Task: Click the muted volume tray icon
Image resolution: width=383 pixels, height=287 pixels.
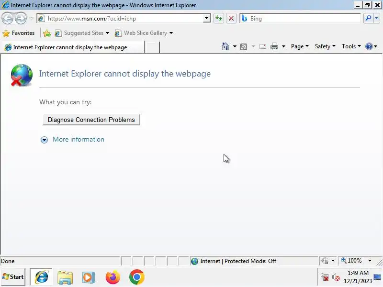Action: pos(336,277)
